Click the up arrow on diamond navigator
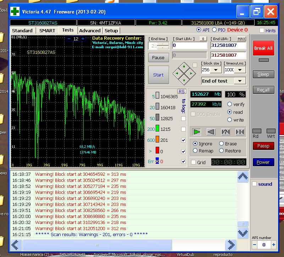This screenshot has width=284, height=257. coord(184,67)
